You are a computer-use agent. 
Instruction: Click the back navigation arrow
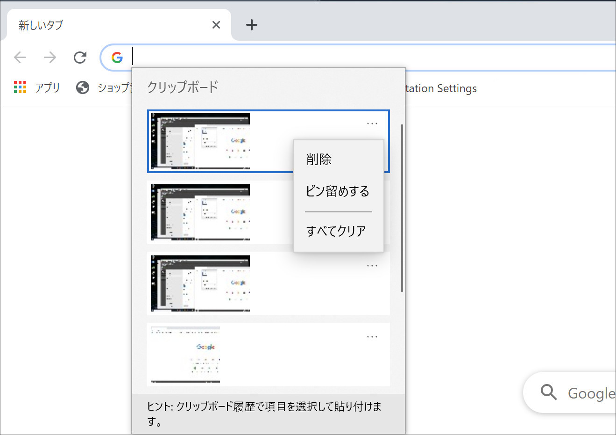click(20, 57)
